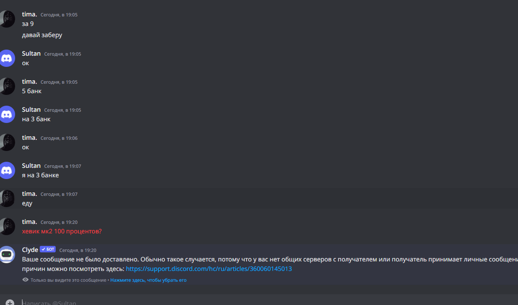The image size is (518, 305).
Task: Click the message "давай заберу"
Action: pyautogui.click(x=42, y=35)
